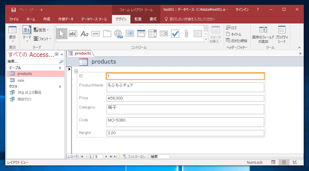Close the products form with X
This screenshot has width=309, height=171.
[300, 54]
